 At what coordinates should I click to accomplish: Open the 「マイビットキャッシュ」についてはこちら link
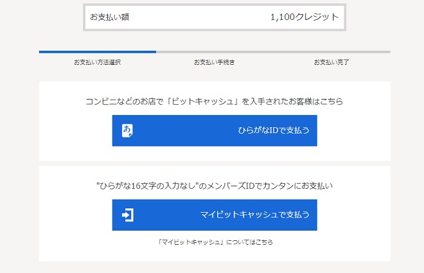(x=214, y=242)
